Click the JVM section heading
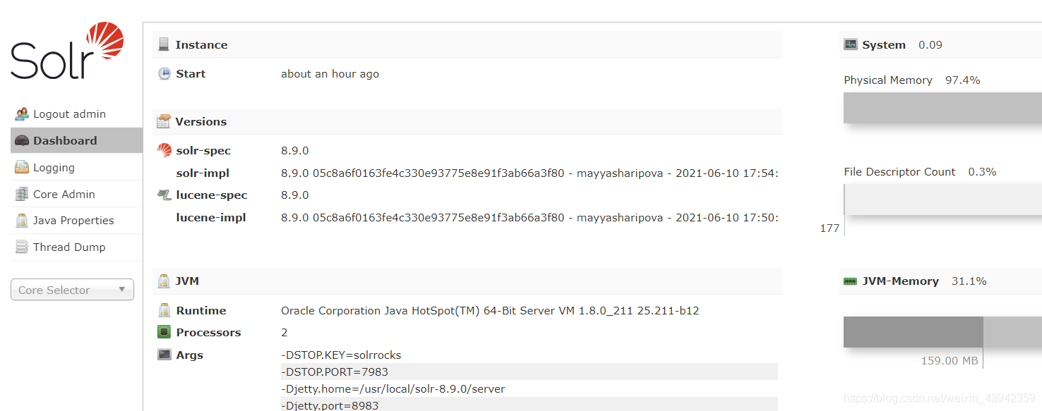The width and height of the screenshot is (1042, 411). tap(187, 281)
